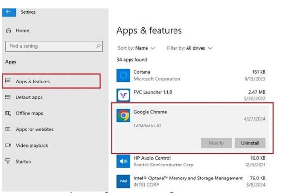This screenshot has width=304, height=193.
Task: Select the Google Chrome entry name
Action: pos(150,112)
